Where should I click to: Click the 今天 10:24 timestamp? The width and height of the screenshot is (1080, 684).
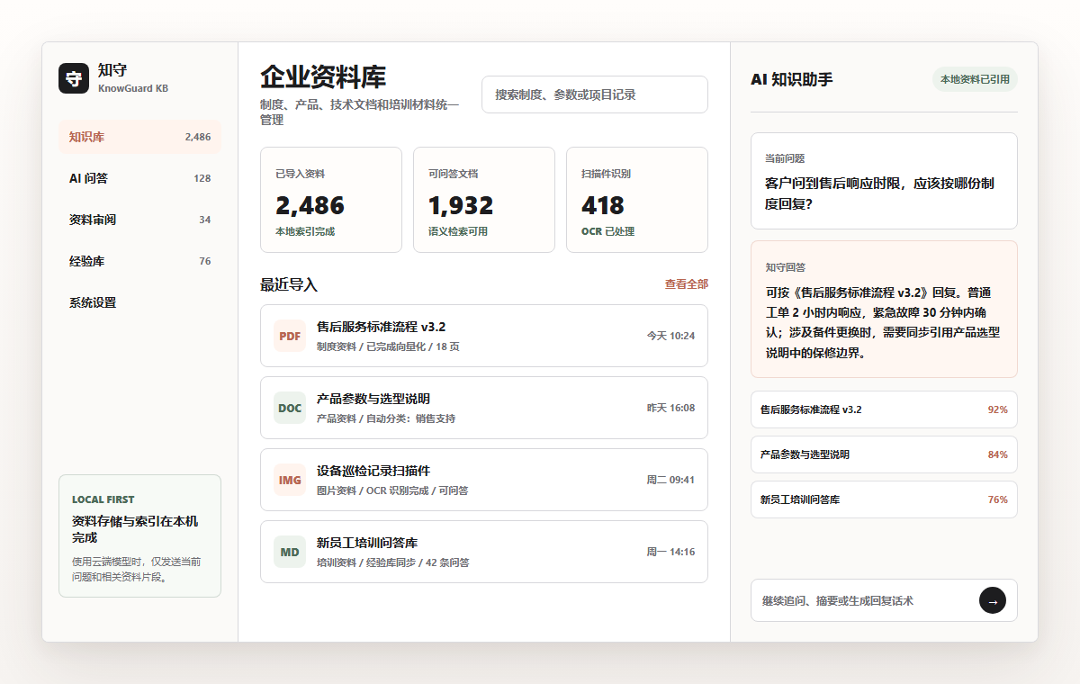pos(670,336)
